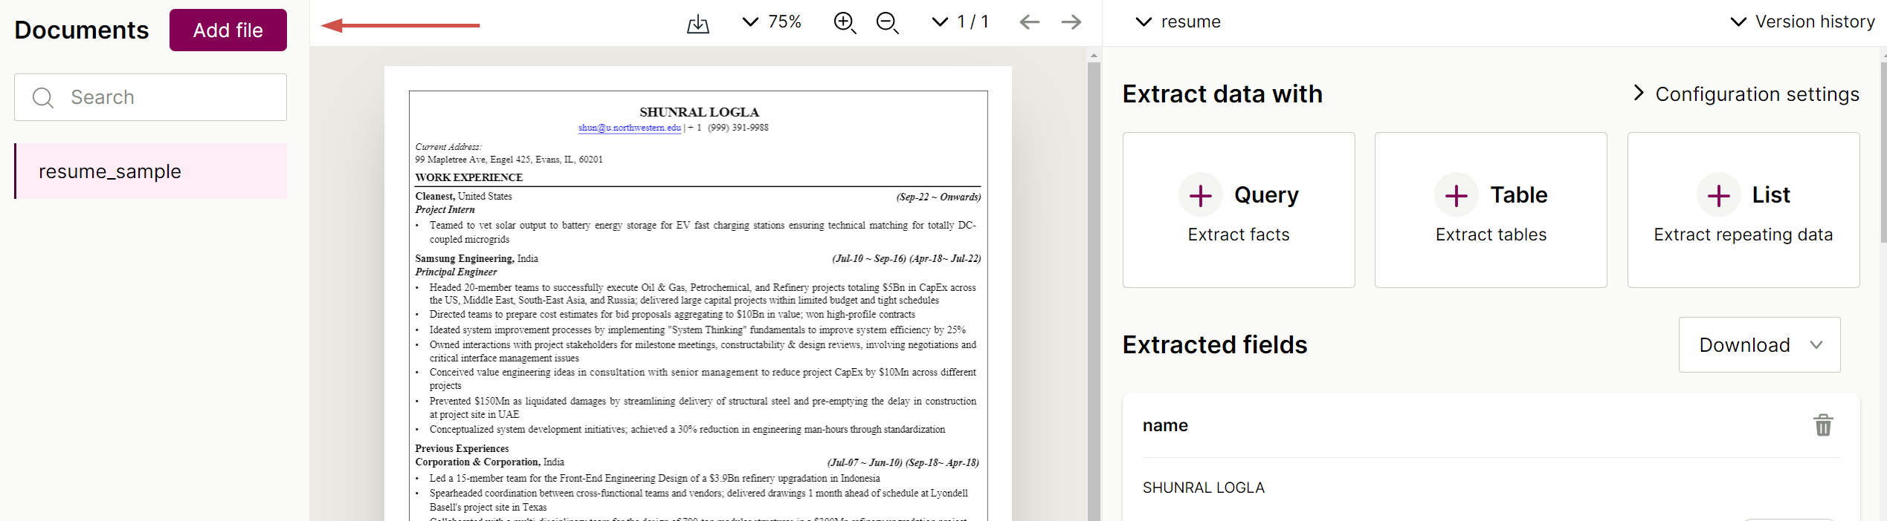Click the Documents heading
The height and width of the screenshot is (521, 1887).
pyautogui.click(x=82, y=30)
